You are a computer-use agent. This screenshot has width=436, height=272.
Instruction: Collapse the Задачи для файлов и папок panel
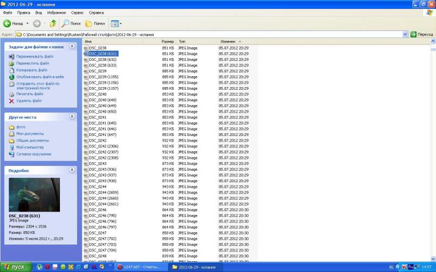(72, 46)
